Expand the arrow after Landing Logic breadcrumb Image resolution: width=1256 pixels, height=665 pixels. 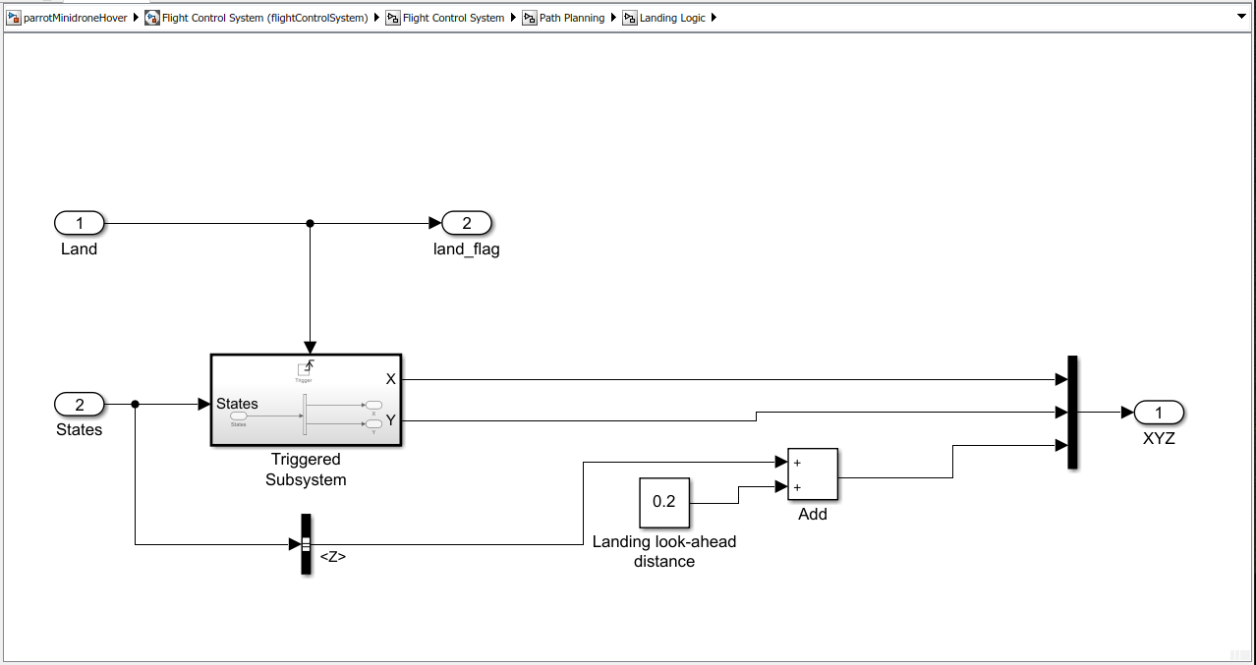click(x=714, y=18)
